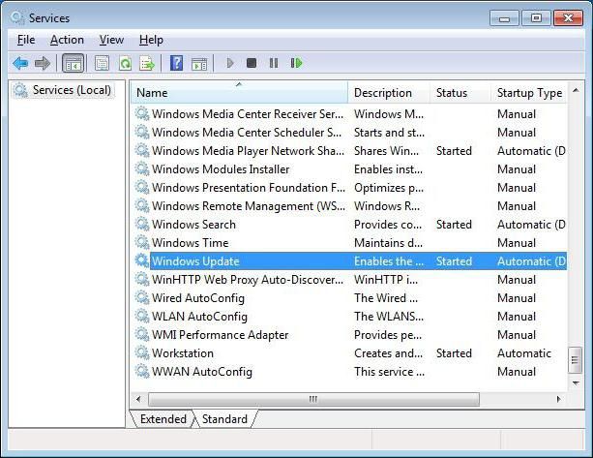The height and width of the screenshot is (458, 593).
Task: Click the vertical scrollbar down arrow
Action: click(576, 383)
